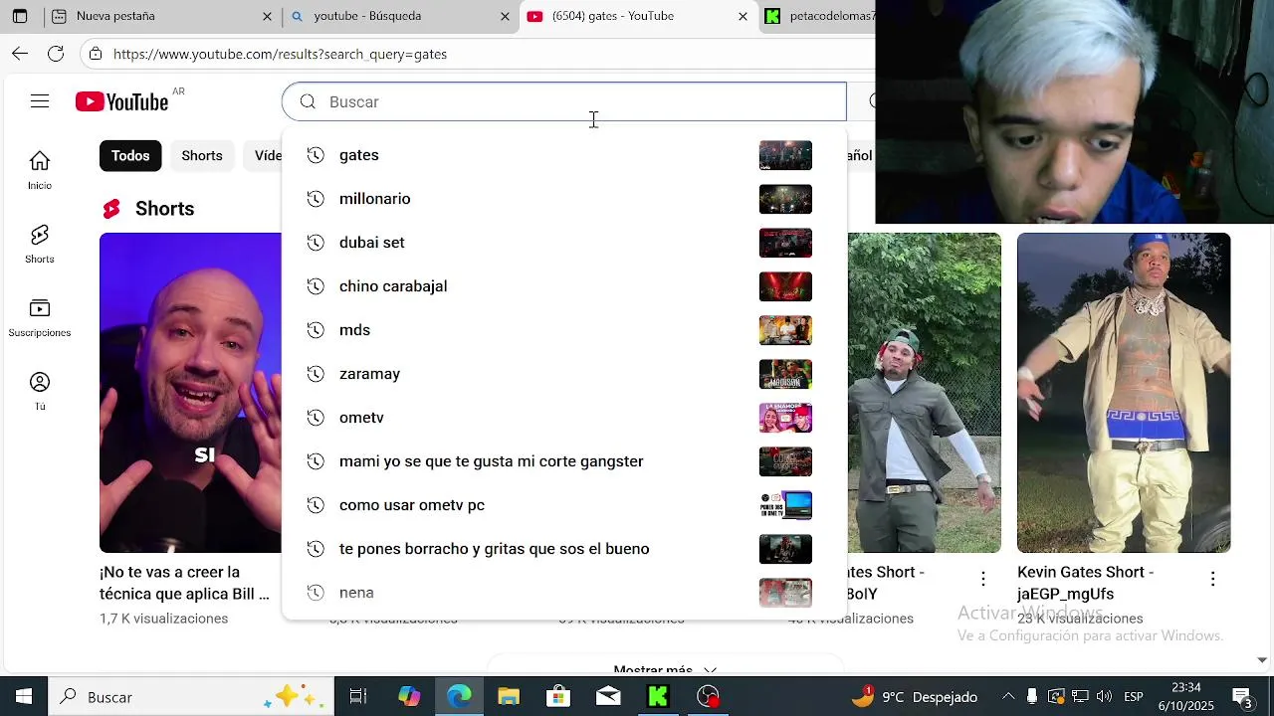Select the 'zaramay' search suggestion
This screenshot has width=1274, height=716.
[x=563, y=374]
